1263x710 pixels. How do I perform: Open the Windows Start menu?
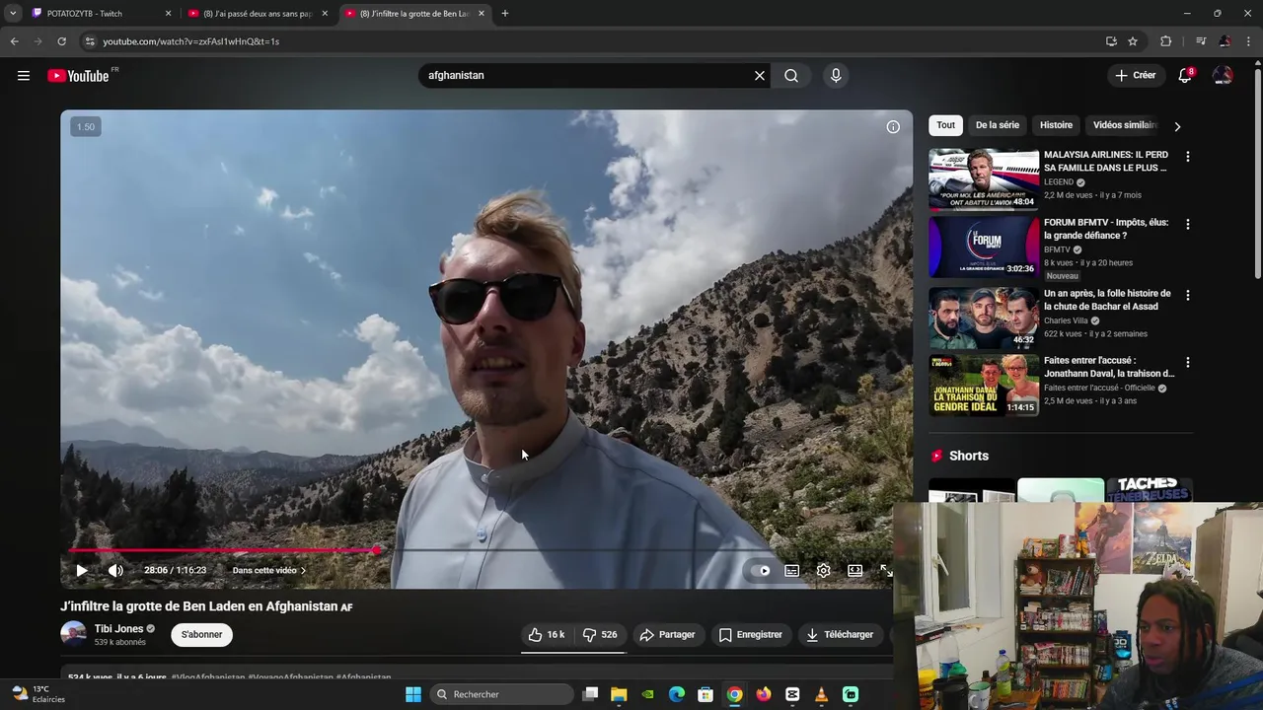coord(413,694)
